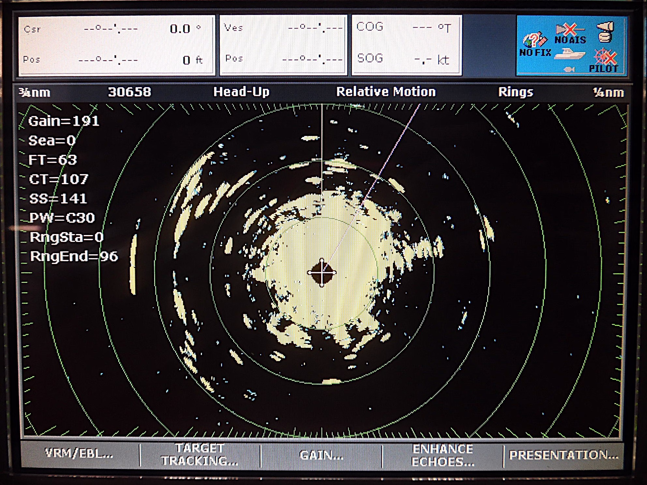Click the 0.0 ° cursor bearing value

point(185,29)
